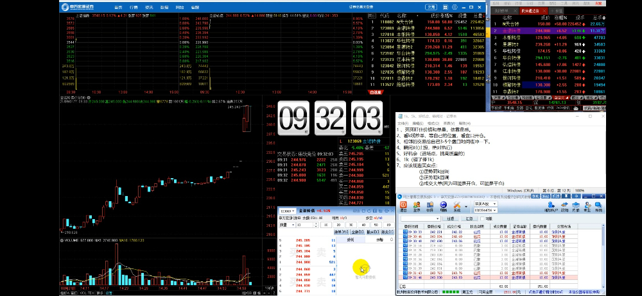Screen dimensions: 642x296
Task: Click the 登录 login icon in trading toolbar
Action: click(x=417, y=207)
